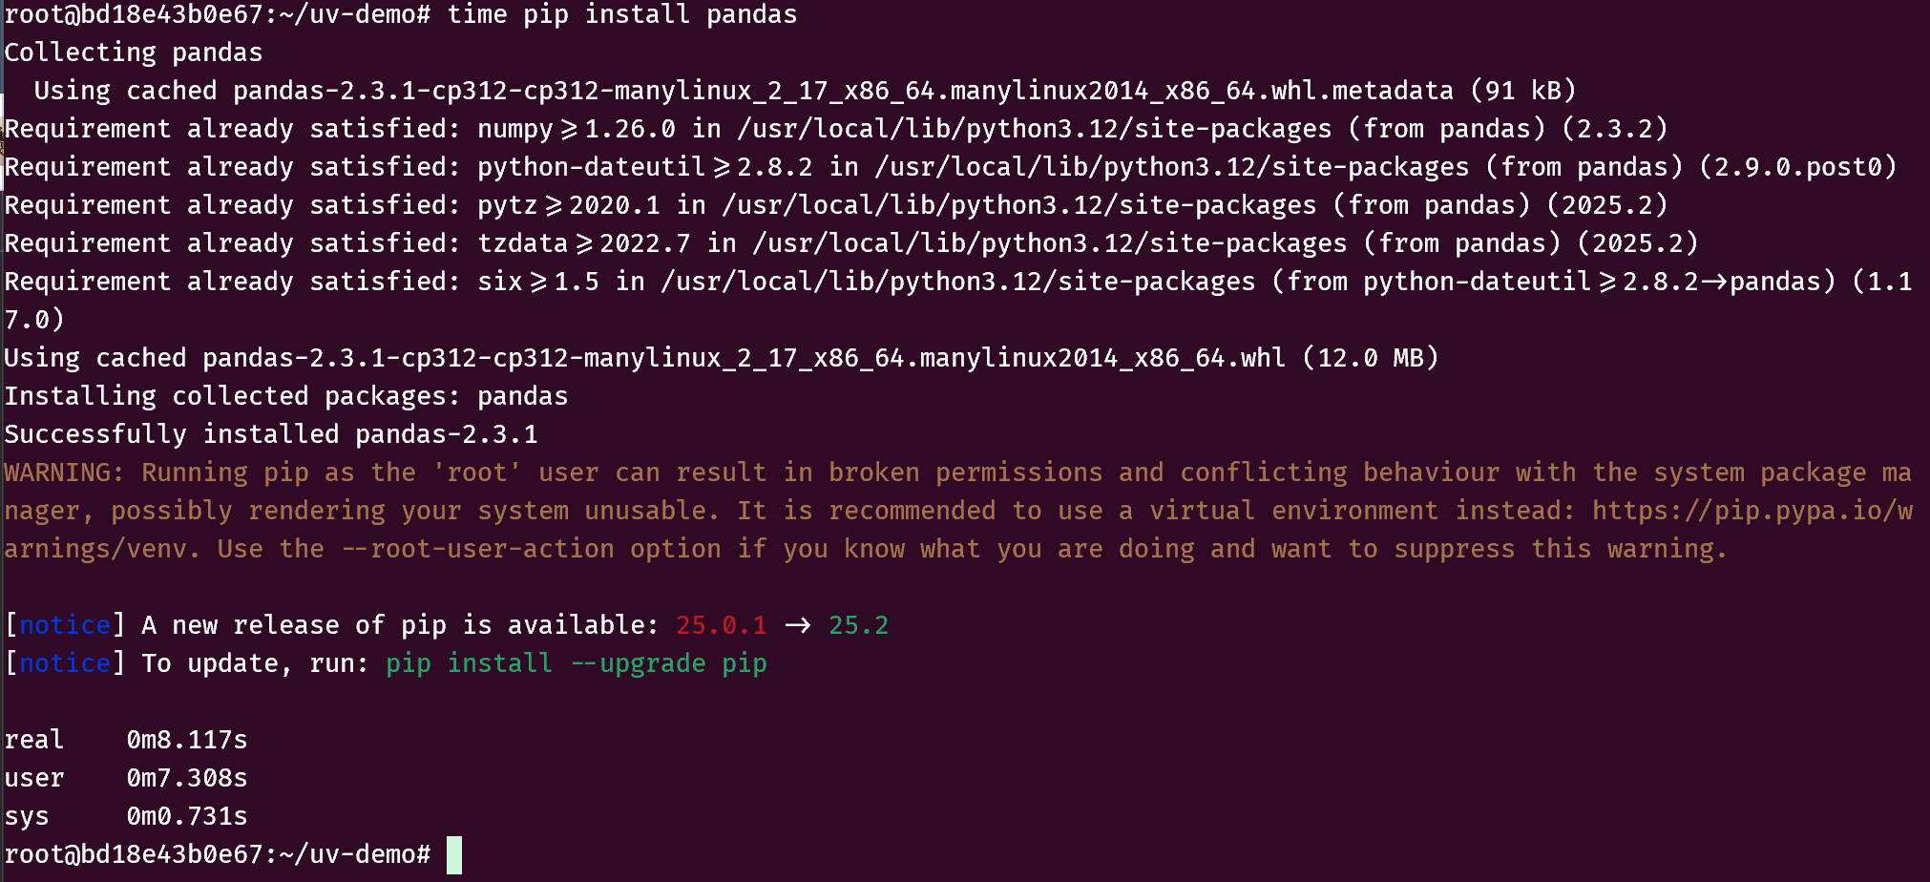Click 'python-dateutil>=2.8.2' requirement text
The height and width of the screenshot is (882, 1930).
644,167
